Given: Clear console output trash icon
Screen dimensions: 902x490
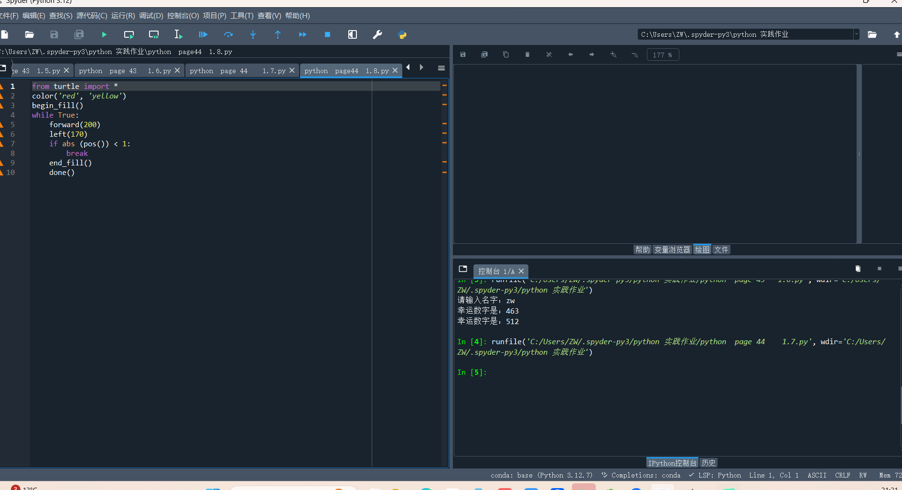Looking at the screenshot, I should tap(858, 269).
